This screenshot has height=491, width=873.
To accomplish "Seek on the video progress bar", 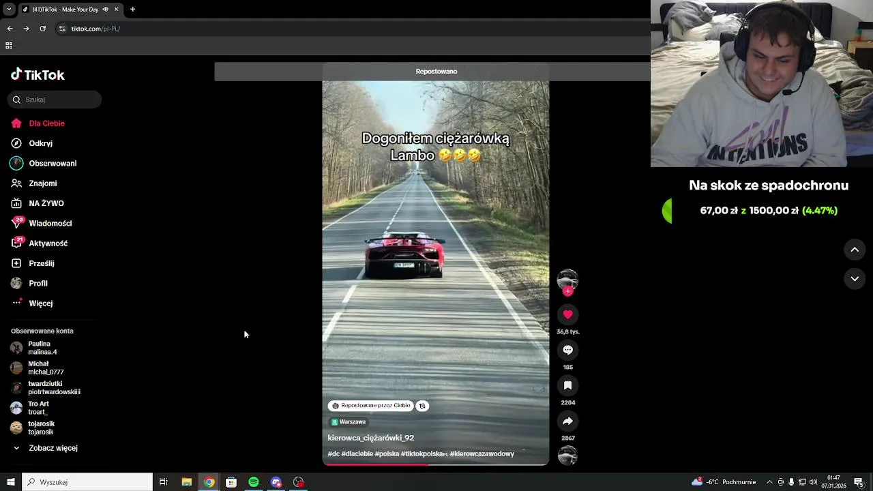I will pyautogui.click(x=436, y=464).
